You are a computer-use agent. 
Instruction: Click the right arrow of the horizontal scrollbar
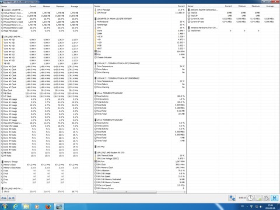184,192
